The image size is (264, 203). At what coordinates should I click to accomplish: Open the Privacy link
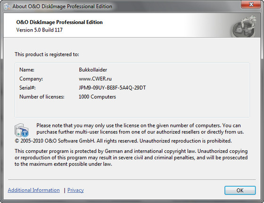tap(75, 190)
